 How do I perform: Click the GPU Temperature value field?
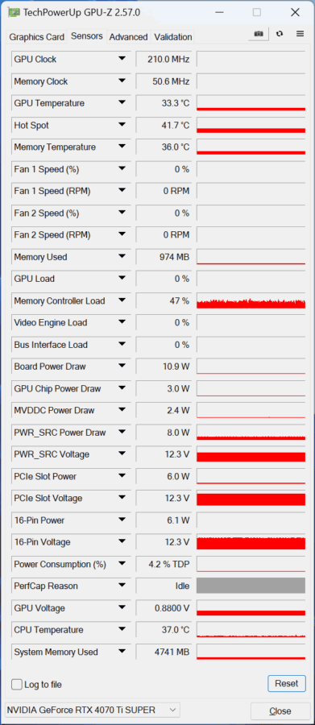coord(164,103)
